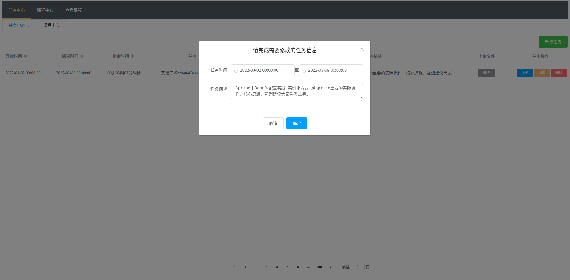Viewport: 570px width, 280px height.
Task: Close the task edit dialog with X
Action: click(x=362, y=49)
